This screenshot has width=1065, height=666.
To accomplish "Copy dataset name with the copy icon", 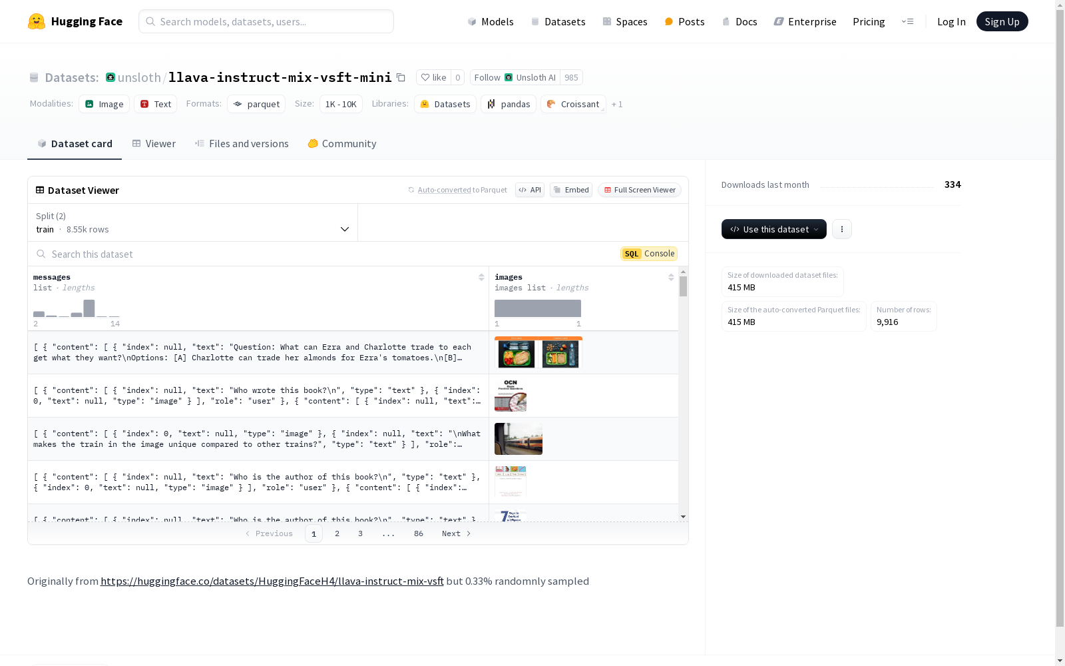I will click(401, 77).
